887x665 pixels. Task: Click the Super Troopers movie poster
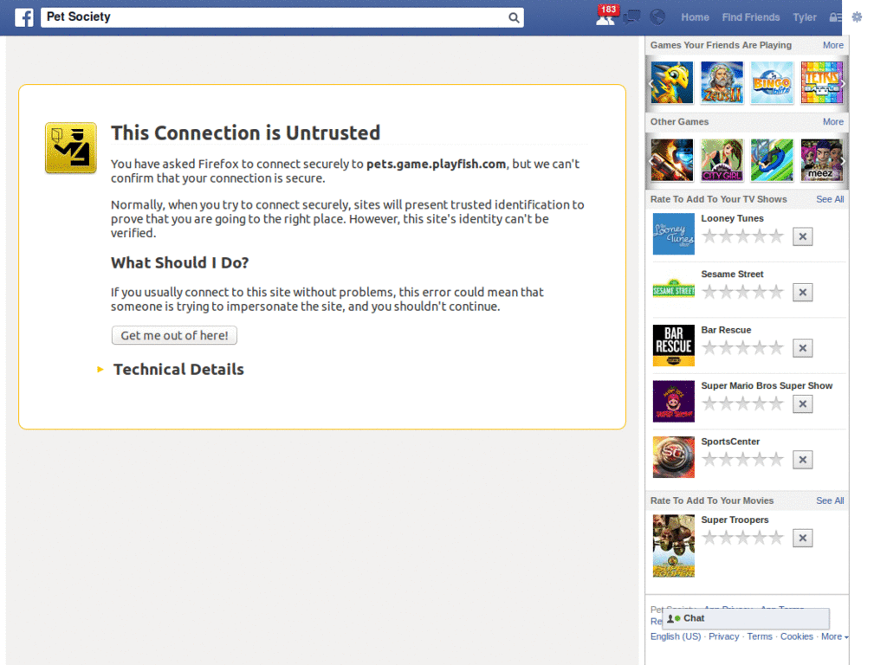673,546
